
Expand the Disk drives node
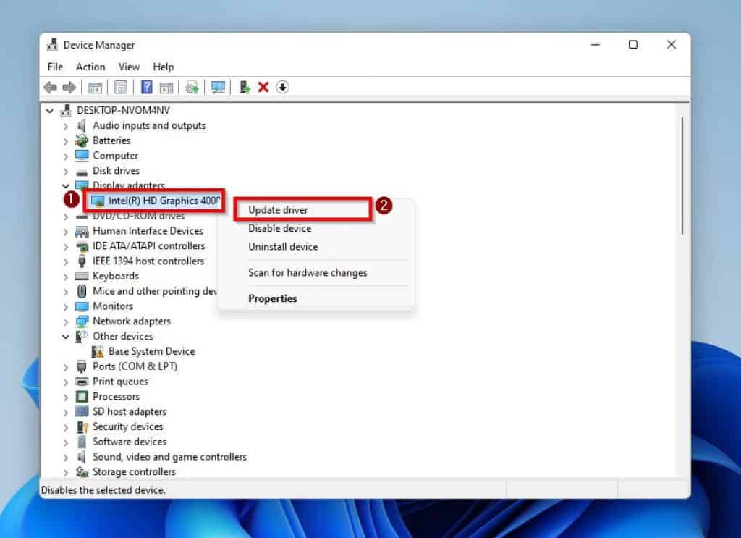(66, 171)
